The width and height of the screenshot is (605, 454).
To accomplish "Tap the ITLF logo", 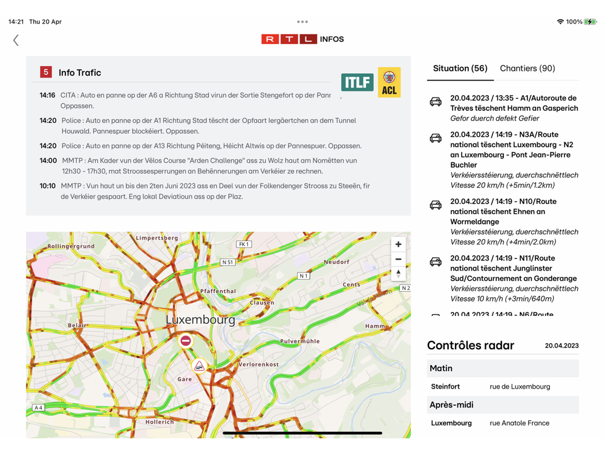I will tap(358, 82).
